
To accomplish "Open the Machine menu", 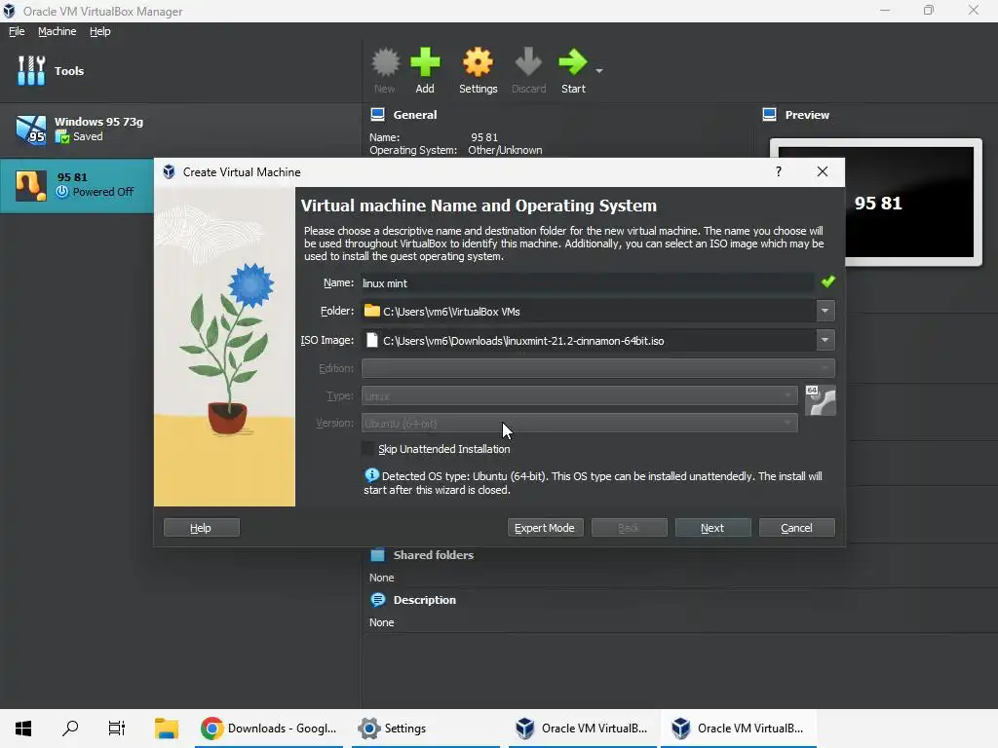I will 57,31.
